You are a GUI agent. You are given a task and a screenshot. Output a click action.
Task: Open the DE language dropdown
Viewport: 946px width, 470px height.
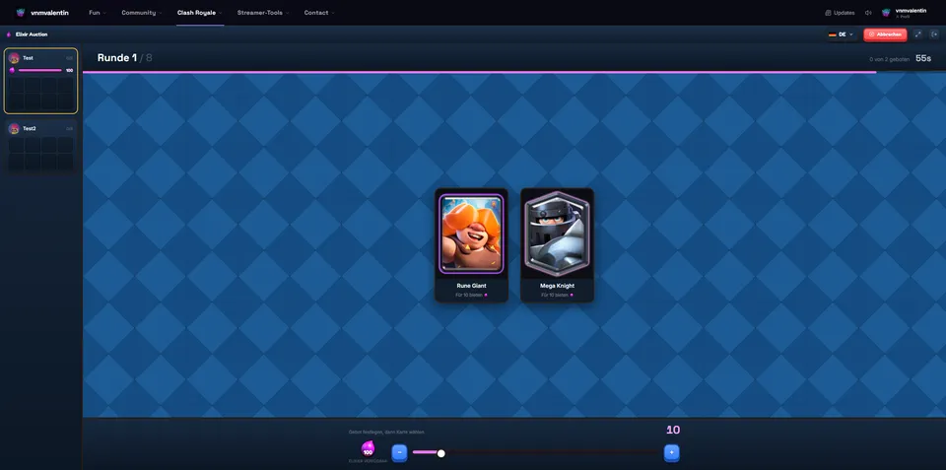[x=842, y=34]
